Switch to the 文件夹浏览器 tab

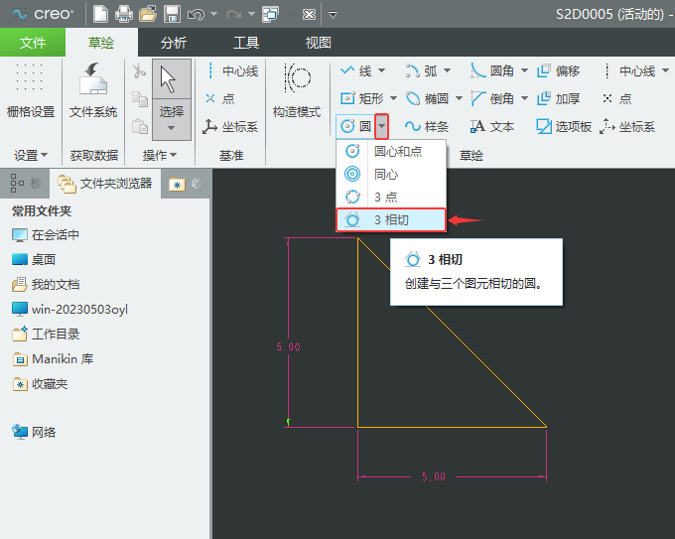click(x=105, y=184)
